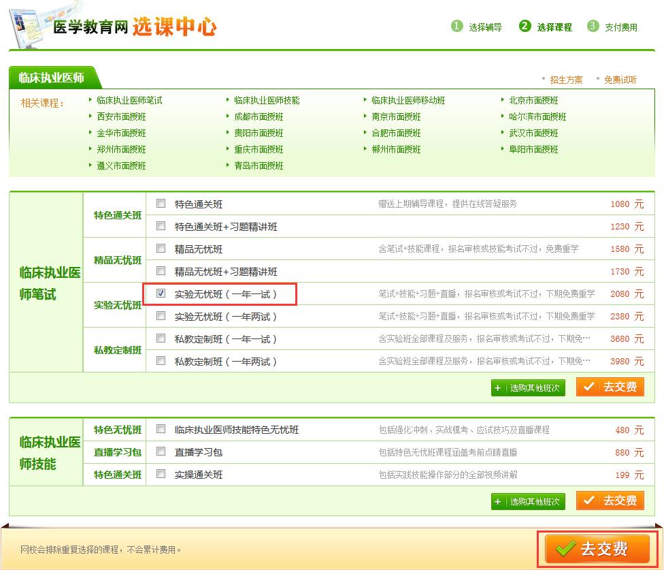666x570 pixels.
Task: Go to 临床执业医师技能 related course link
Action: (x=267, y=100)
